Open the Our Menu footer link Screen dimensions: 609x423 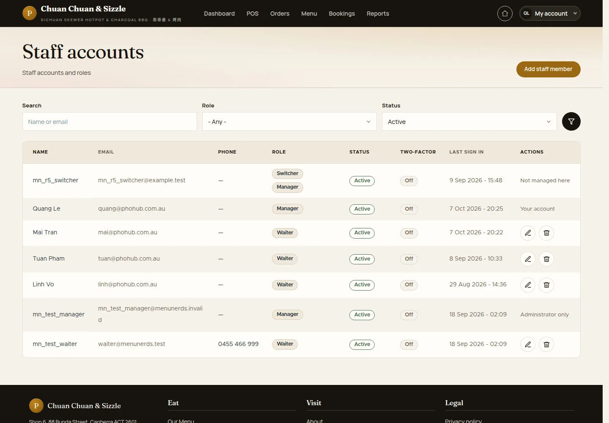[181, 421]
